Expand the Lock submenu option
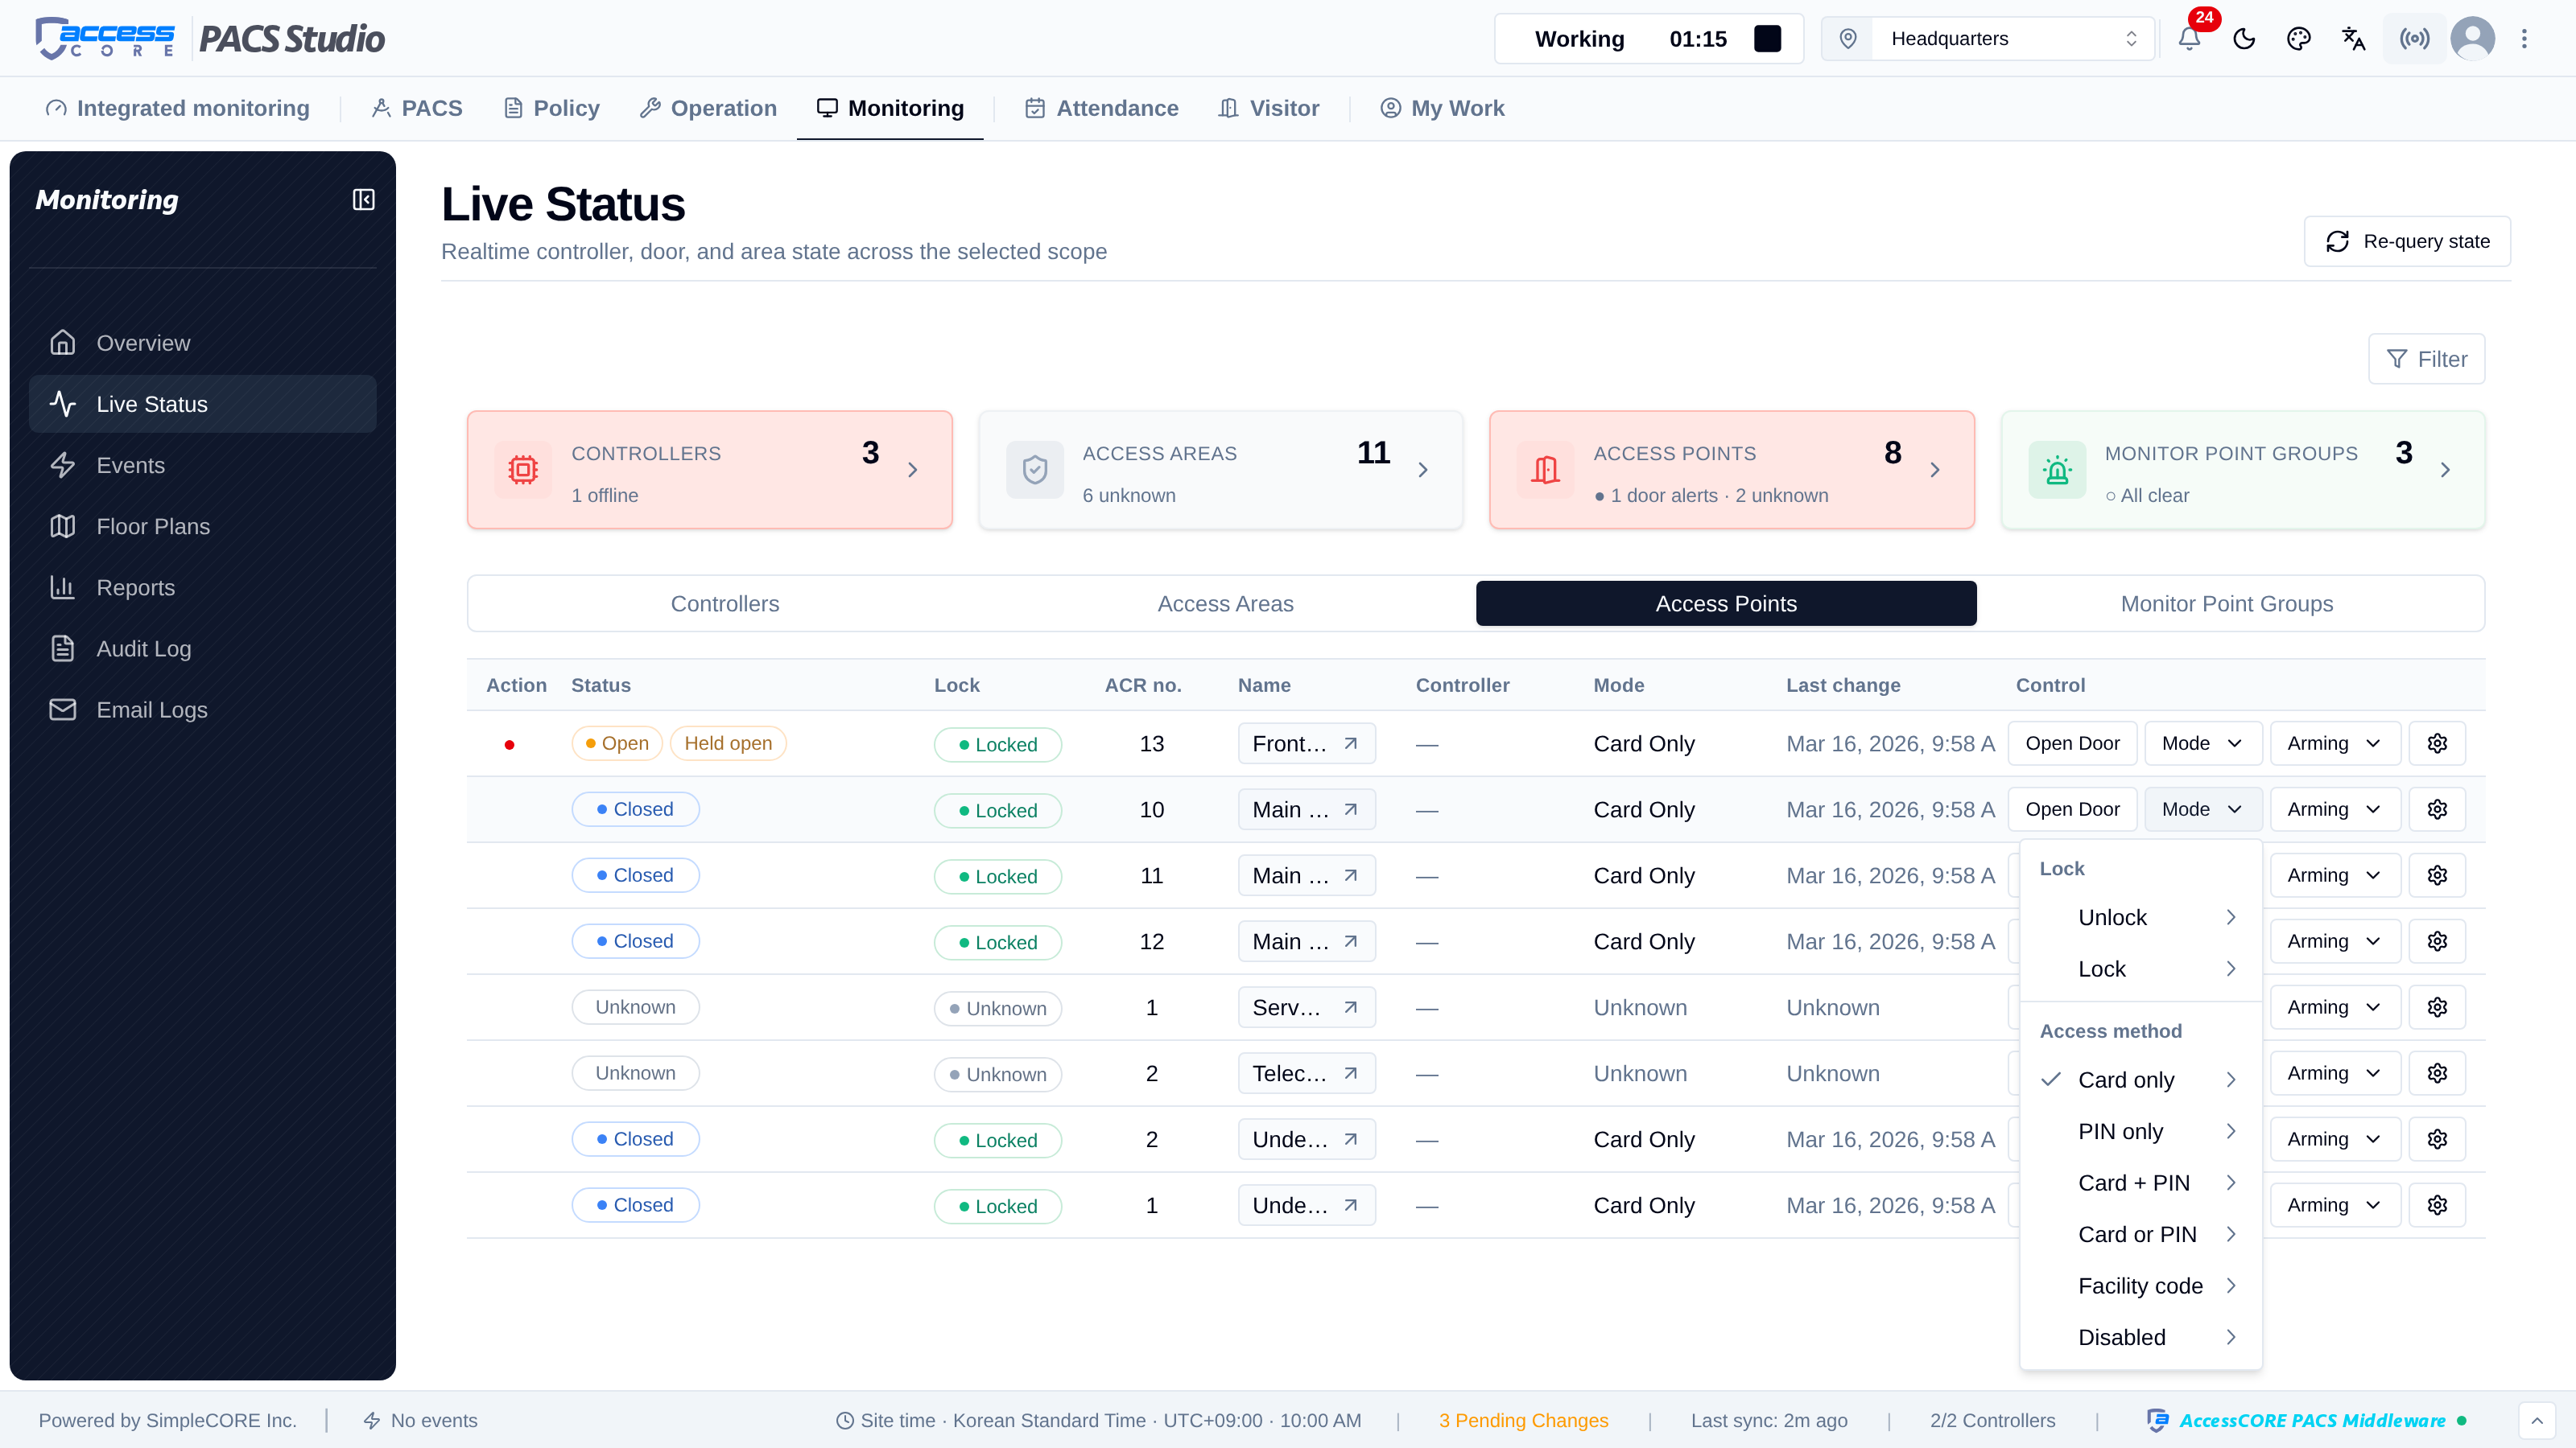This screenshot has height=1448, width=2576. (2141, 969)
